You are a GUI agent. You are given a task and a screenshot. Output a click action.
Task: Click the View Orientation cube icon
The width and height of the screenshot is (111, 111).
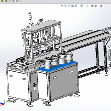(76, 6)
